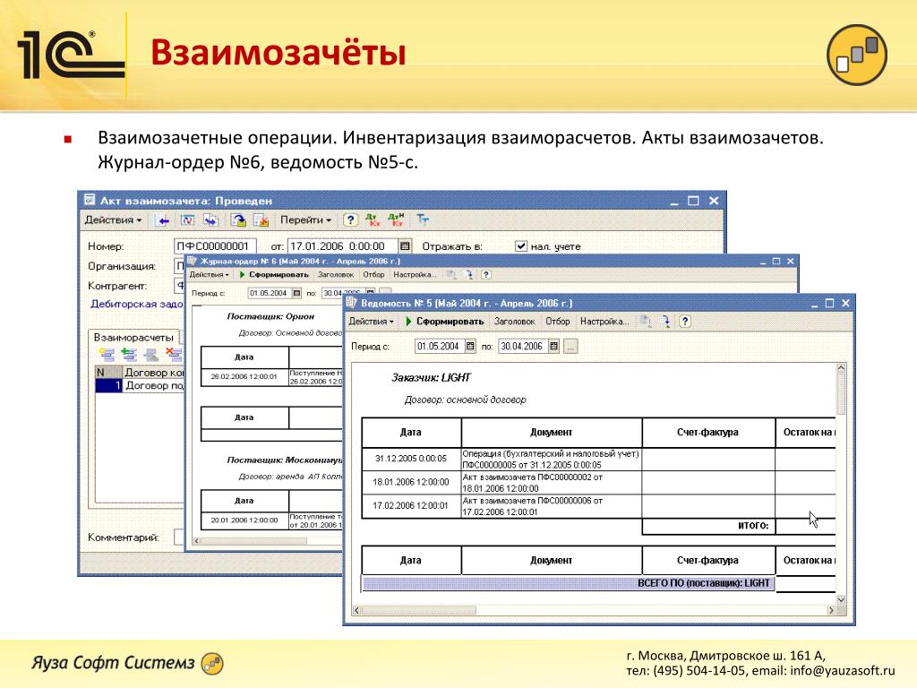Click vertical scrollbar up arrow in Ведомость № 5
The image size is (917, 688).
click(841, 368)
